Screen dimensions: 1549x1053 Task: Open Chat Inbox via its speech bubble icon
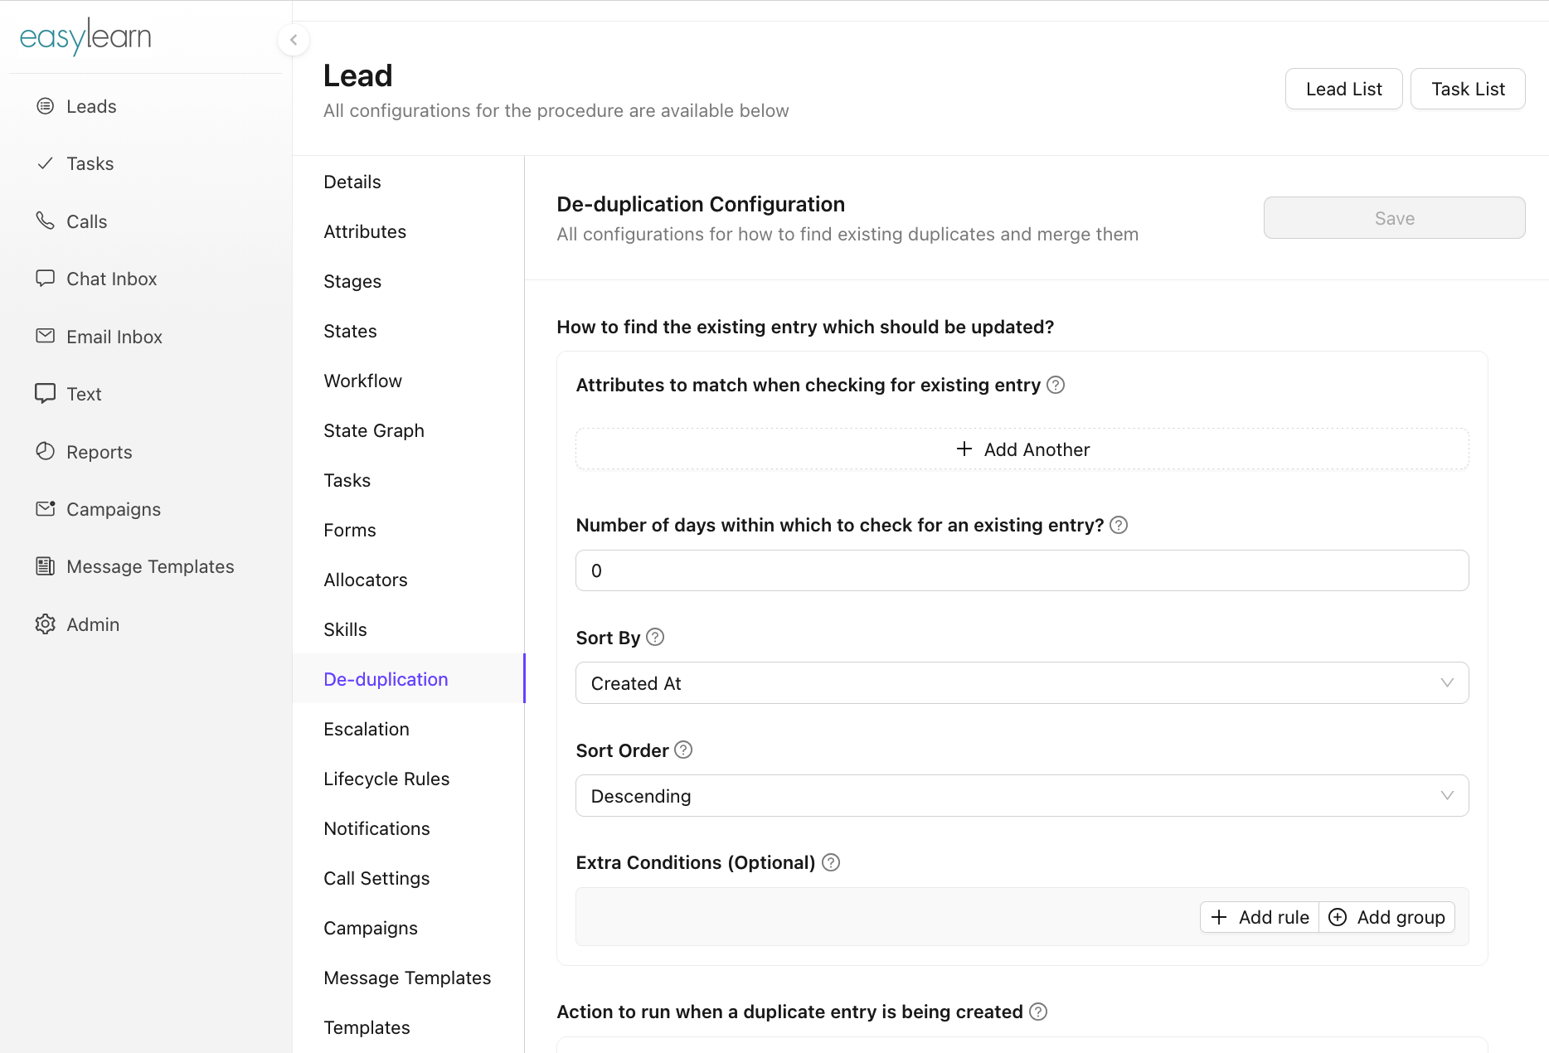pyautogui.click(x=46, y=279)
